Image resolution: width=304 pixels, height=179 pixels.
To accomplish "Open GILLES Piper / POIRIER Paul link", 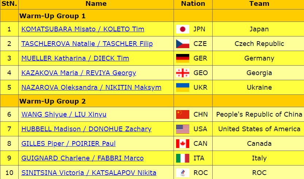I will pyautogui.click(x=68, y=144).
